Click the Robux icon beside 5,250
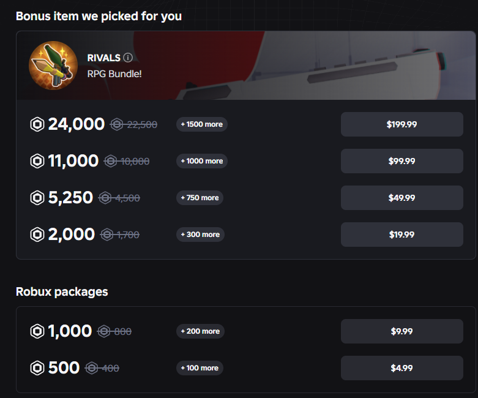Screen dimensions: 478x398 pyautogui.click(x=37, y=198)
